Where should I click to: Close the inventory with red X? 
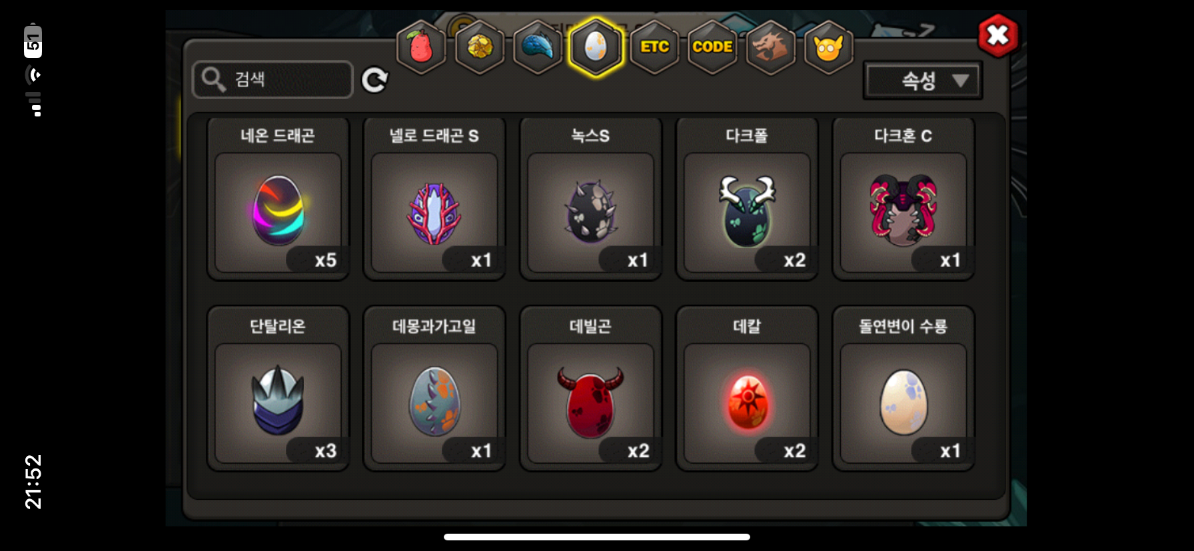pos(998,35)
